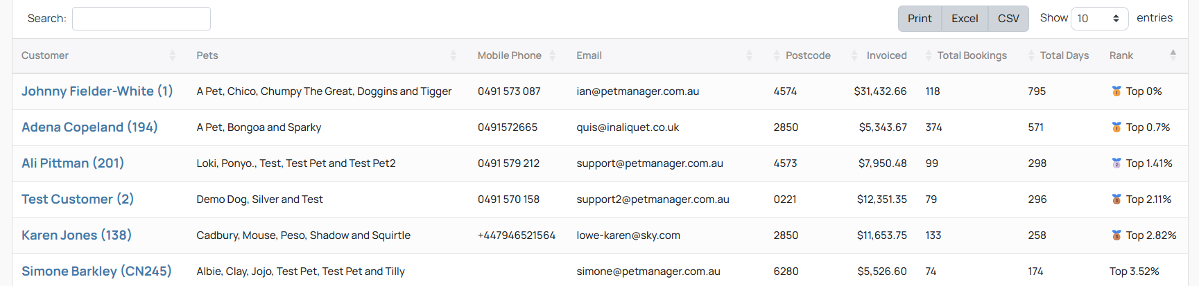Viewport: 1199px width, 286px height.
Task: Click the medal icon beside Top 2.82%
Action: 1116,235
